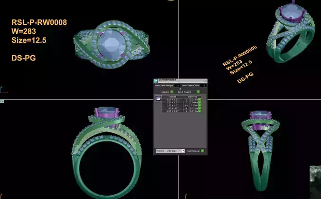Click the small collapse handle below gem totals

[180, 89]
